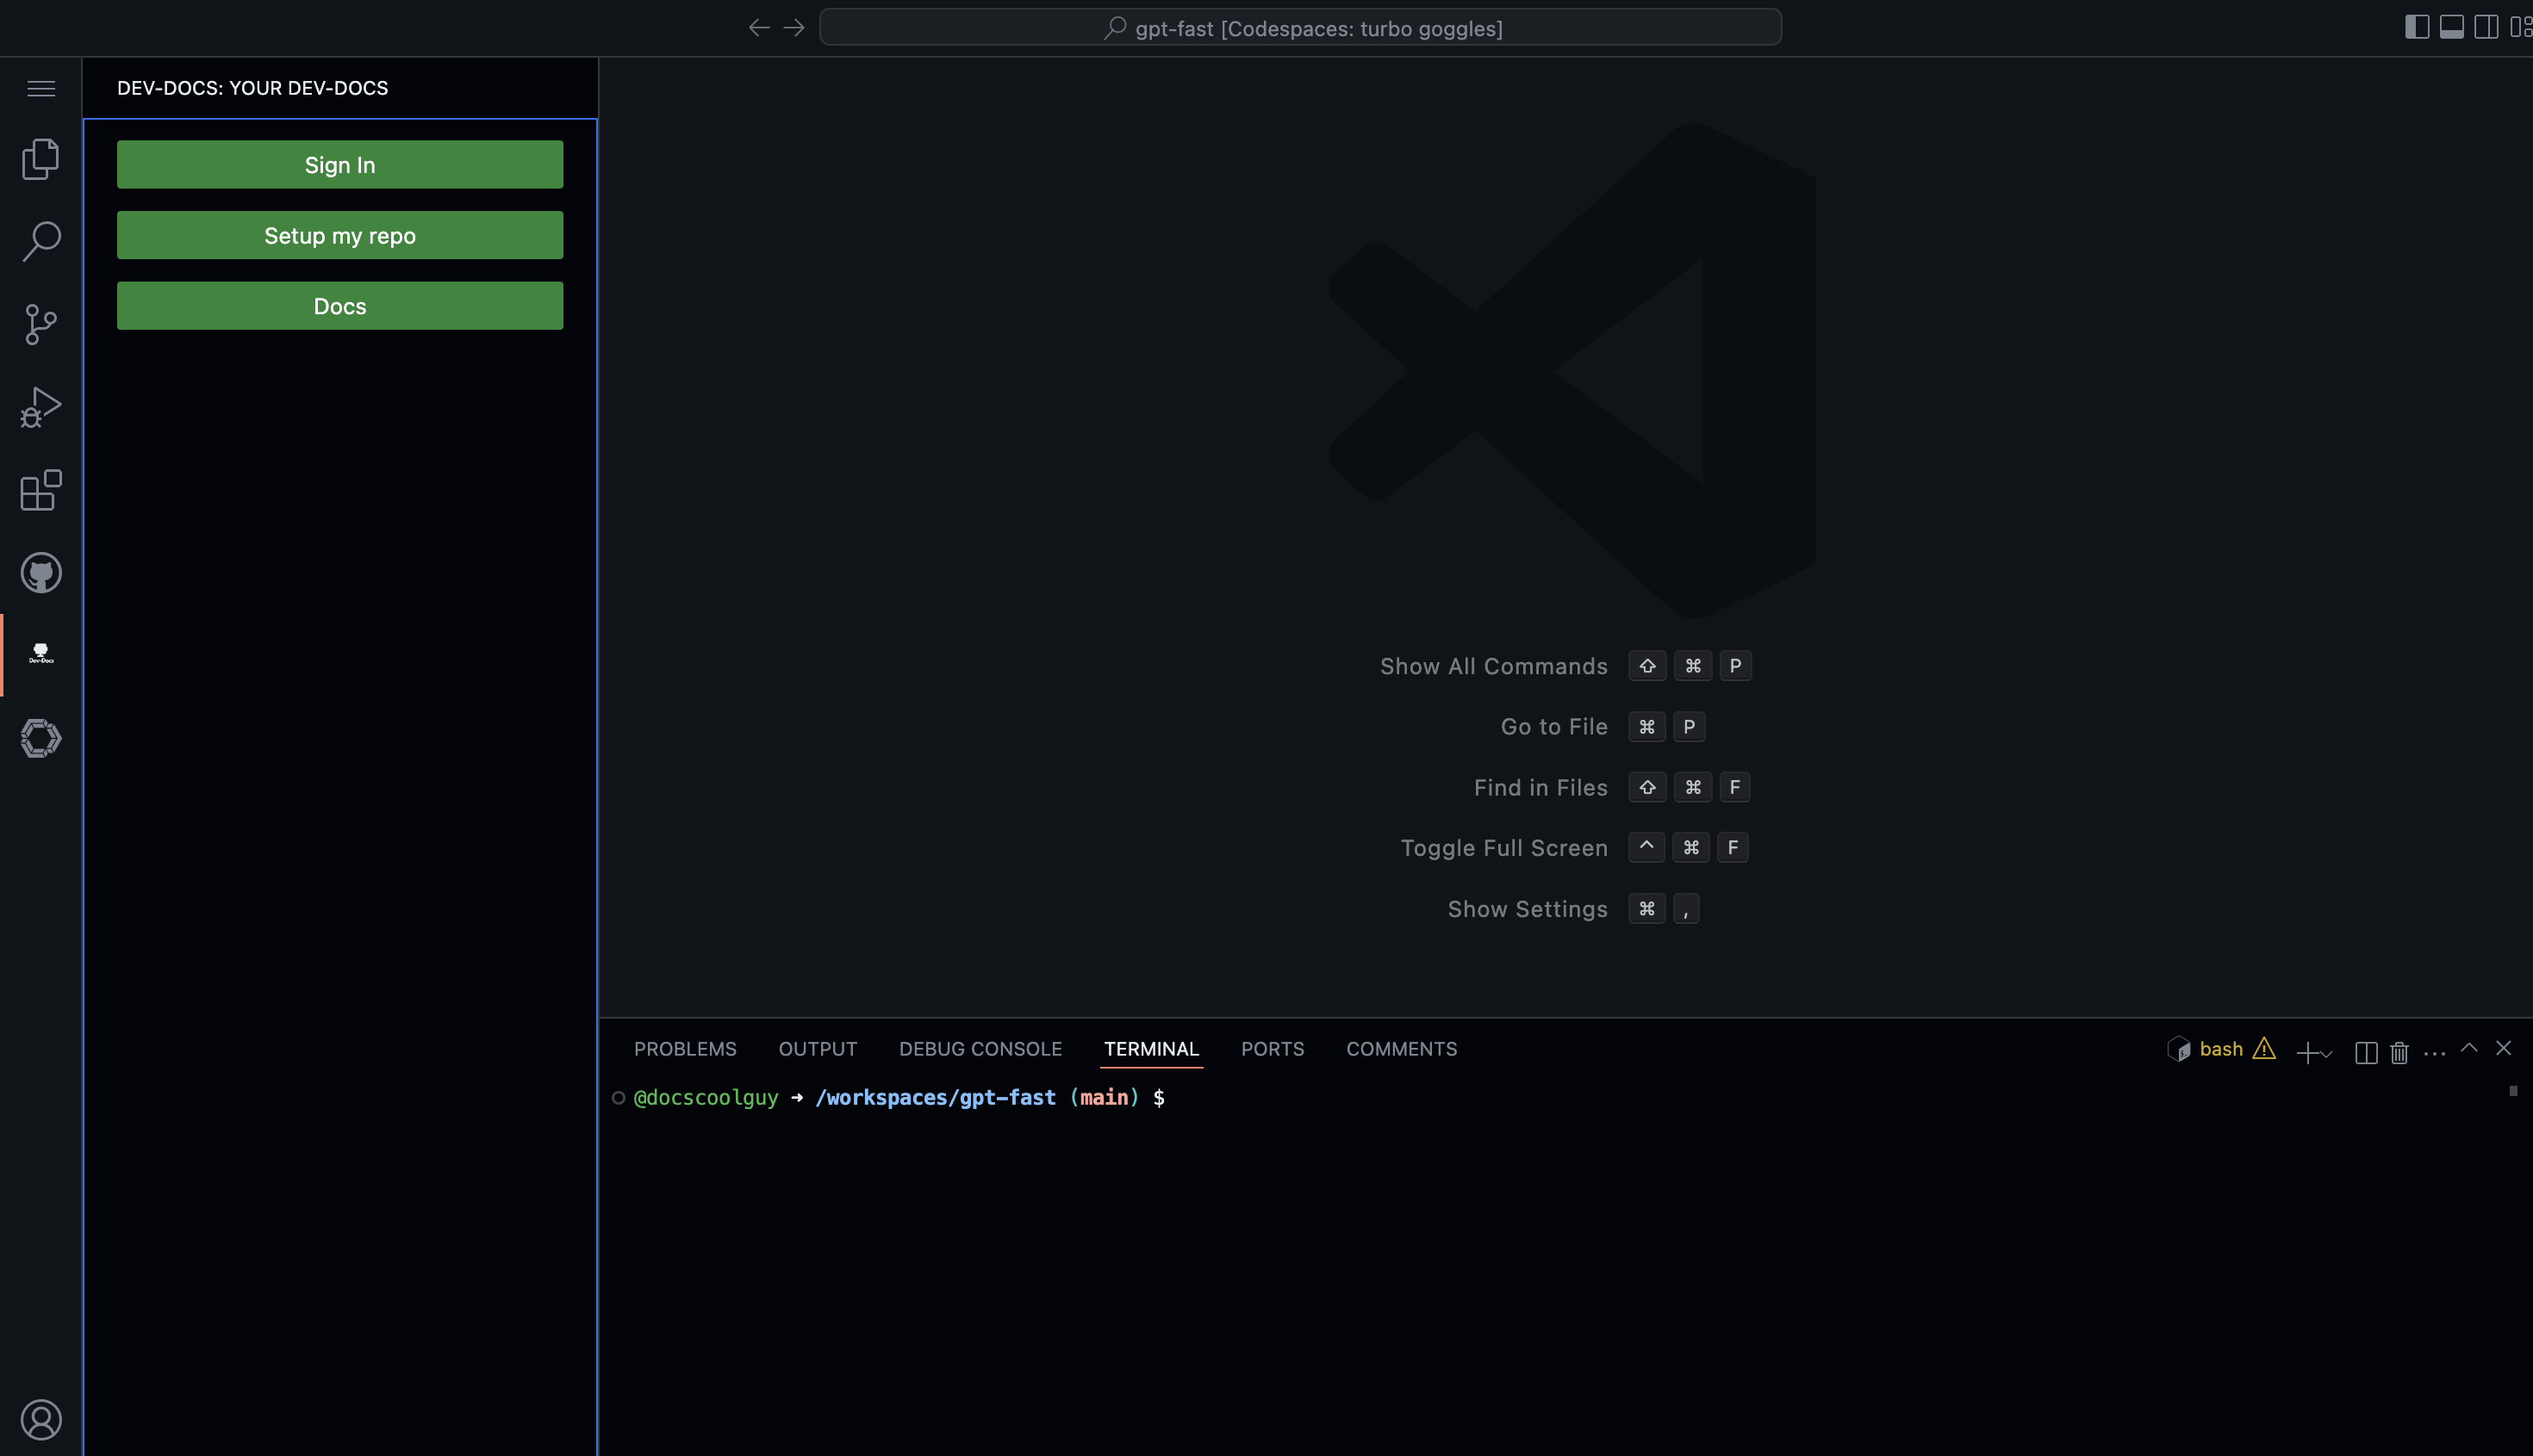
Task: Toggle the bottom panel layout button
Action: tap(2451, 27)
